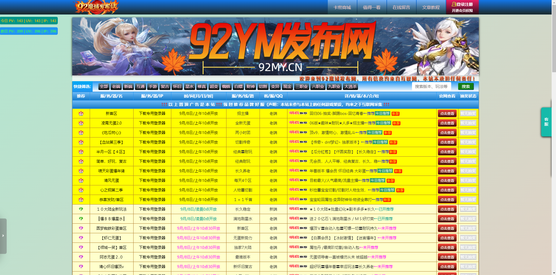Filter servers by 蜘蛛
The image size is (556, 275).
coord(226,86)
